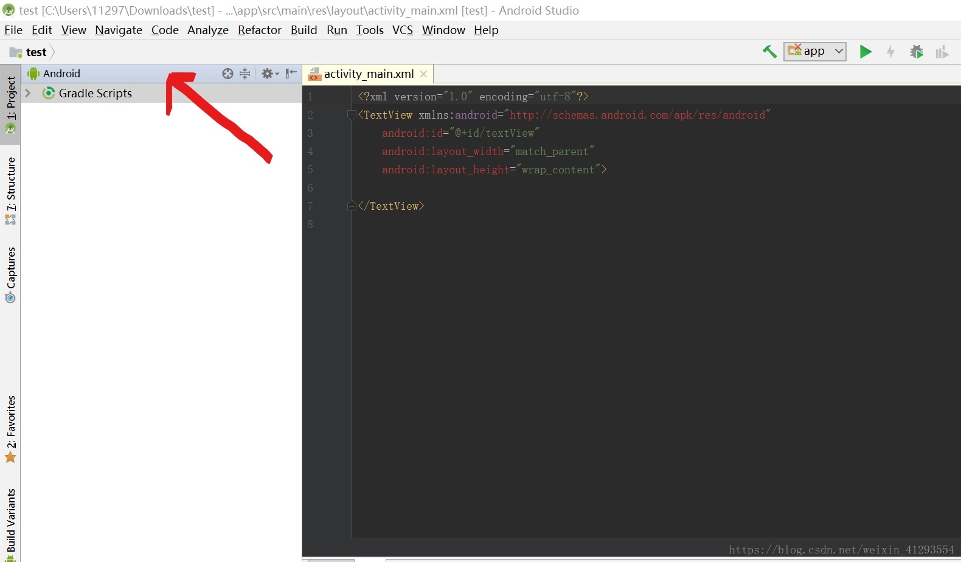Open the Window menu
This screenshot has width=961, height=562.
click(x=443, y=30)
